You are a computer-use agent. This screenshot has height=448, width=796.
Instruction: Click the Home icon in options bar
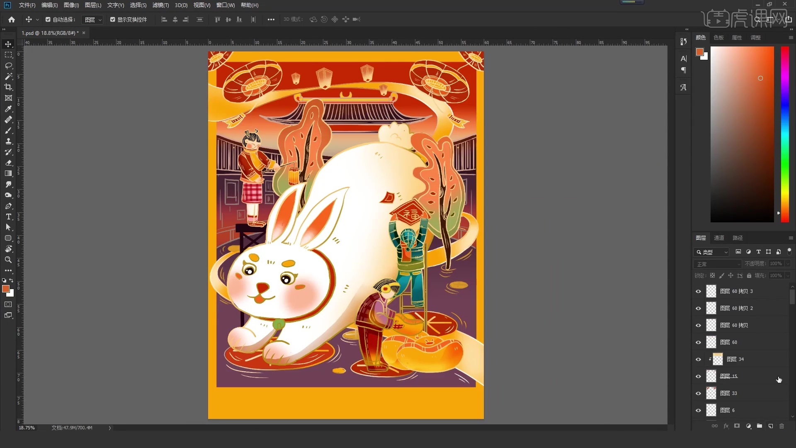tap(12, 19)
